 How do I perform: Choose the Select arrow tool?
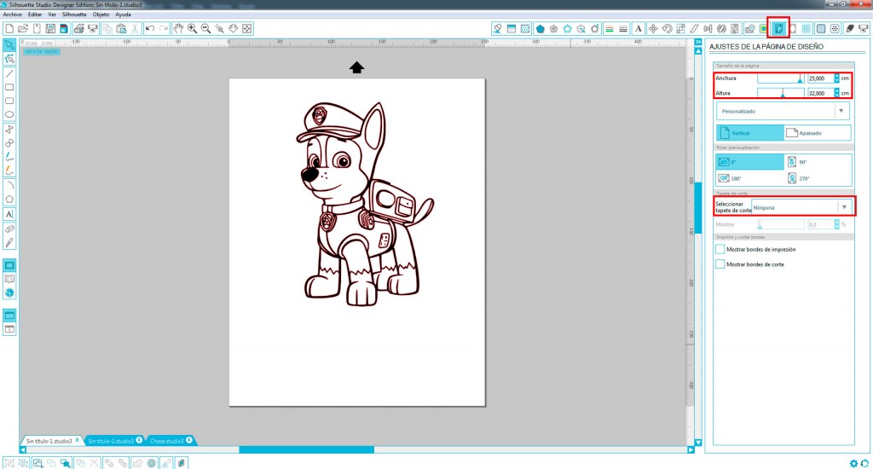[x=9, y=44]
